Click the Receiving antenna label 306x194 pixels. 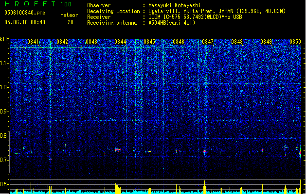112,23
